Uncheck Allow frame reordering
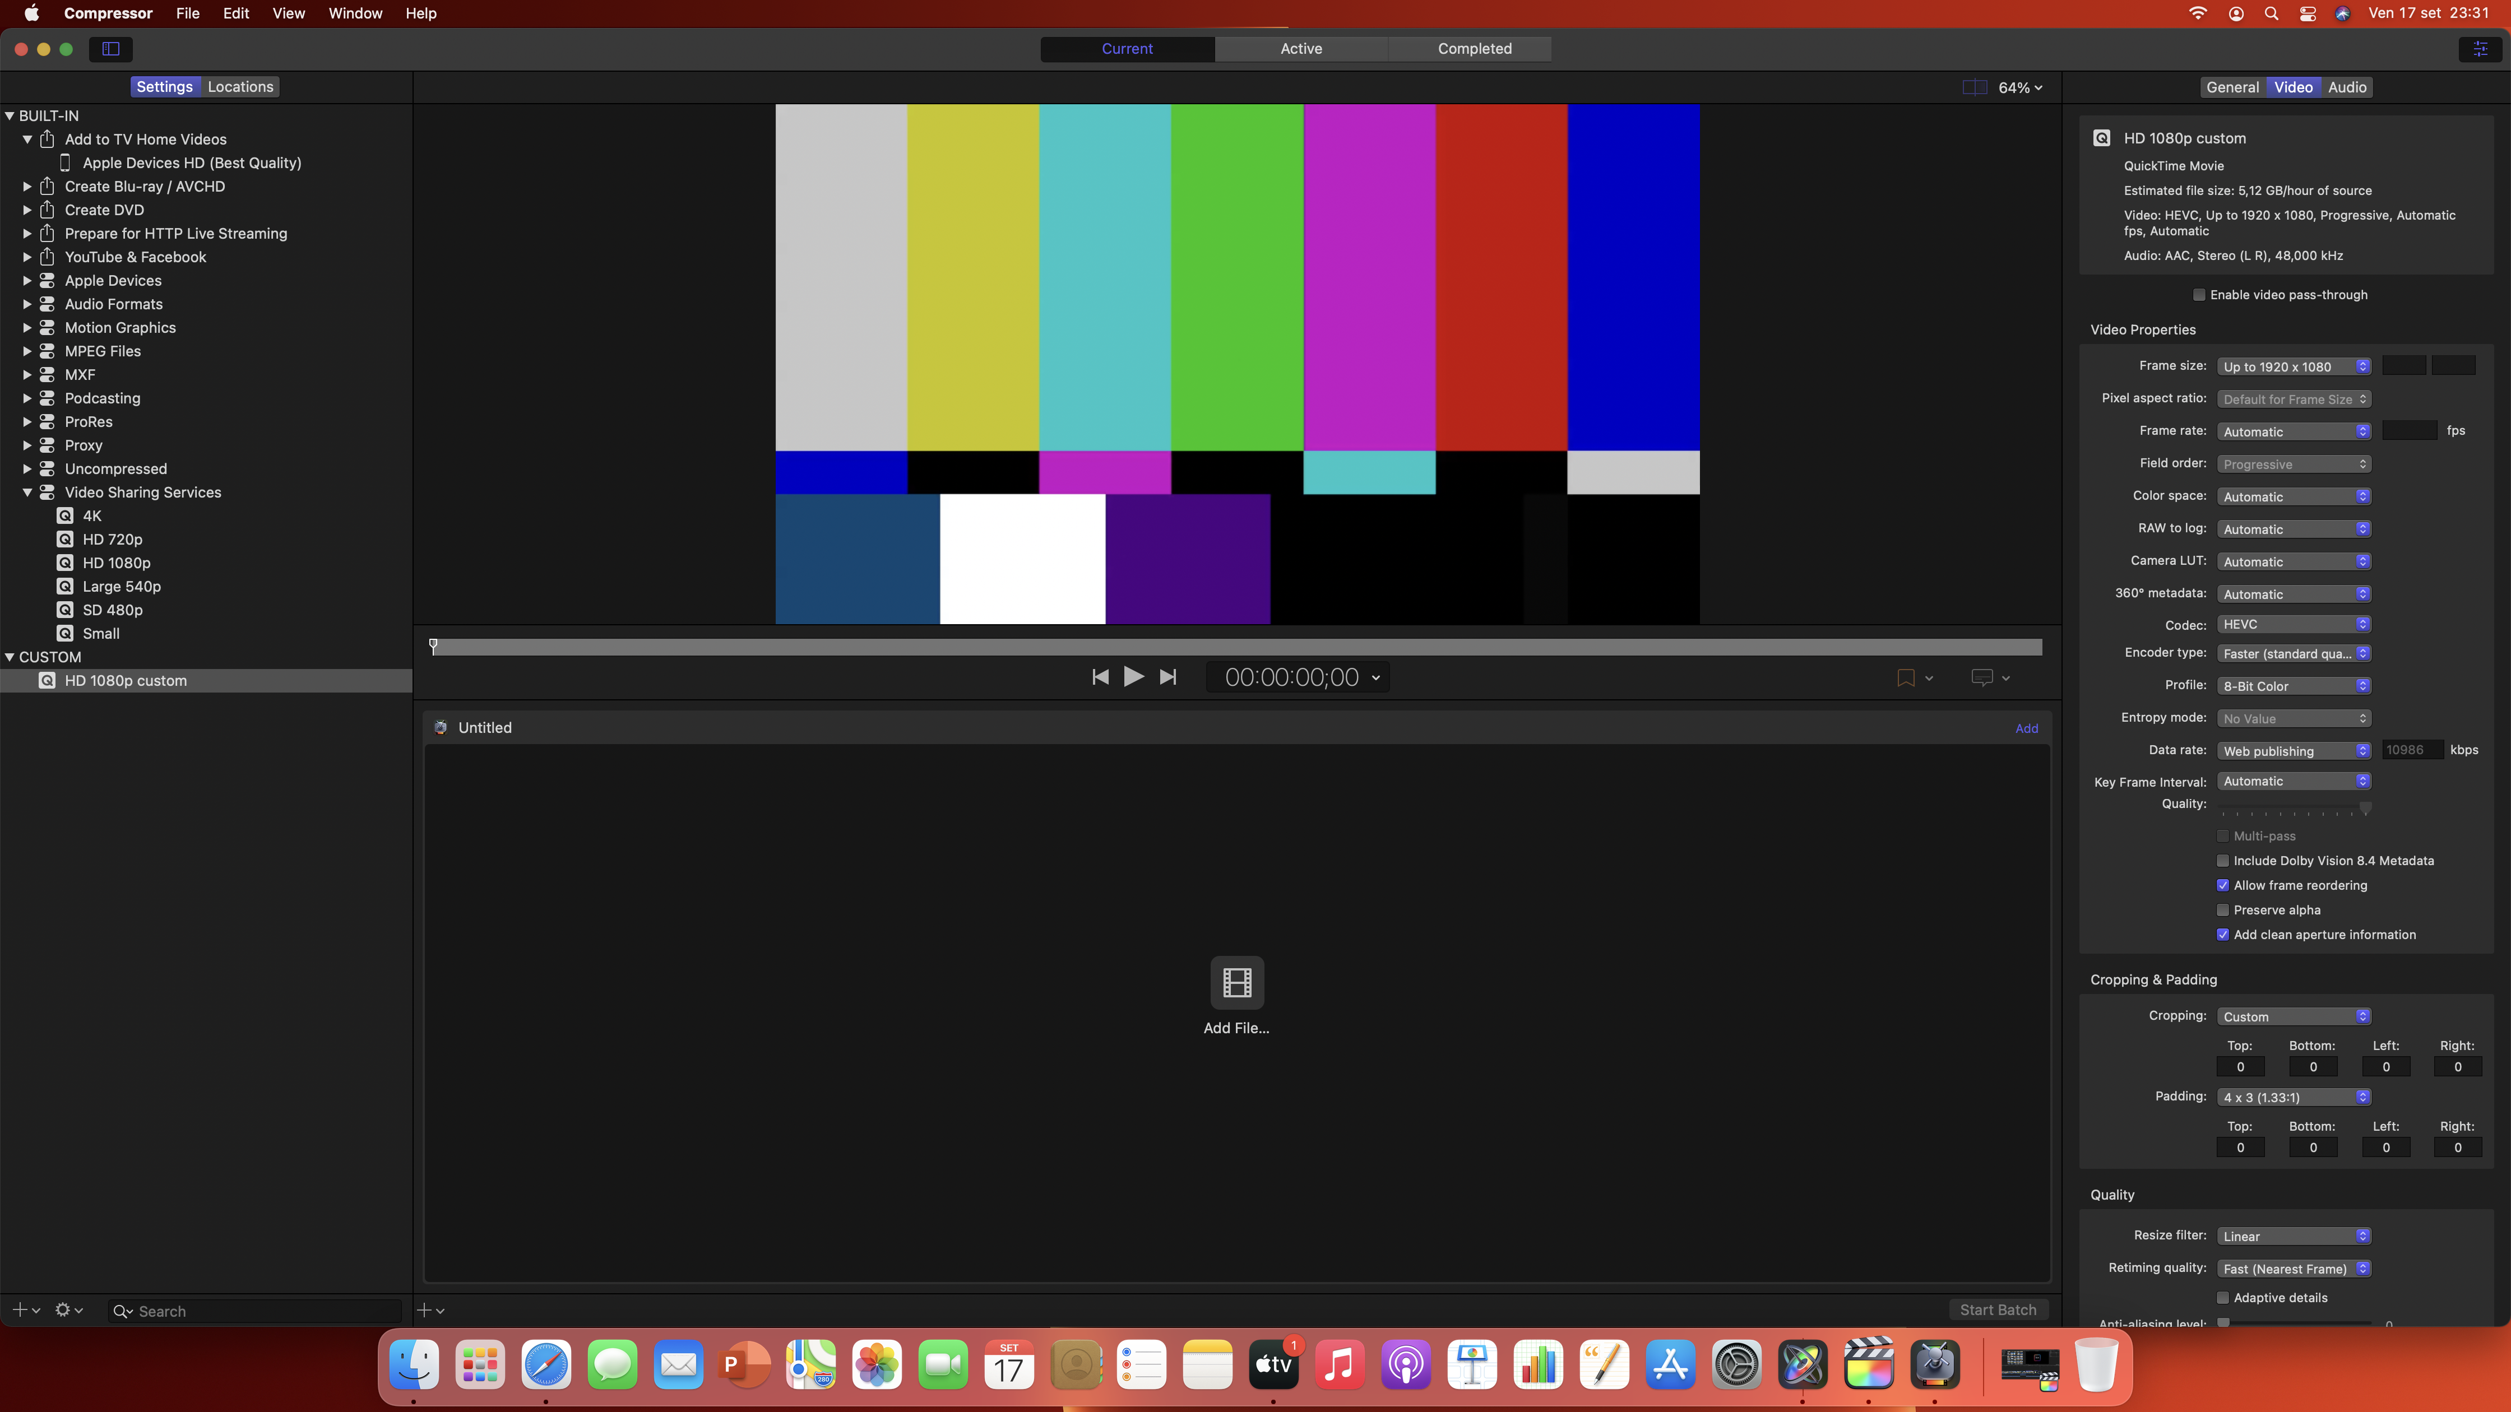 coord(2222,886)
